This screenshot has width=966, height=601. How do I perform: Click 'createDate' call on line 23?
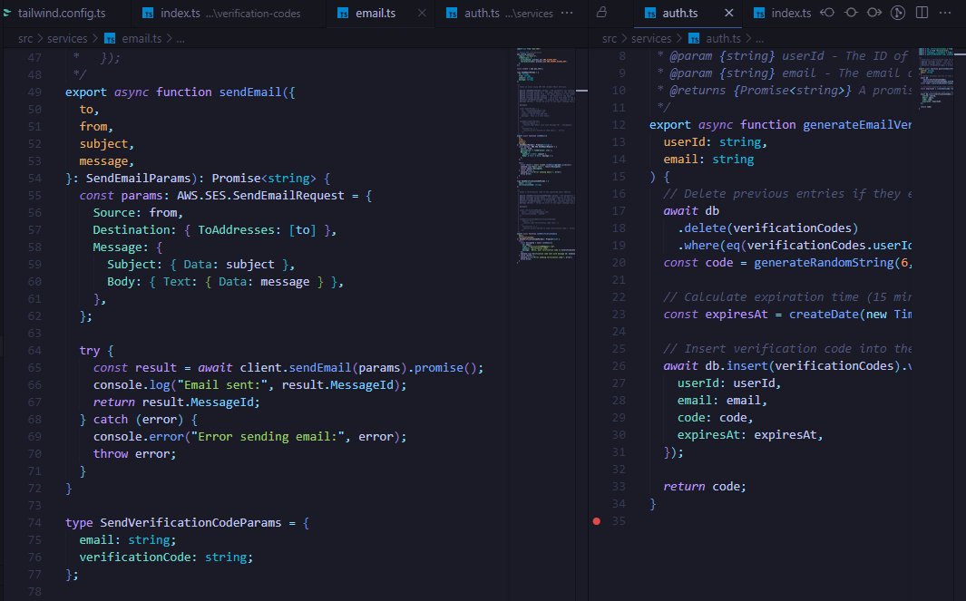click(824, 315)
